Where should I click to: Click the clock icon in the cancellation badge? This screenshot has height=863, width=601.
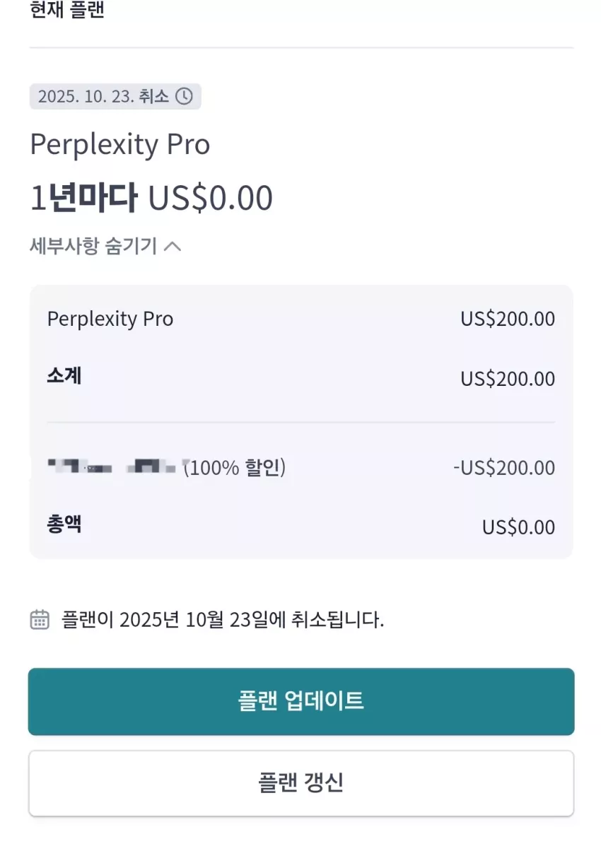tap(184, 96)
